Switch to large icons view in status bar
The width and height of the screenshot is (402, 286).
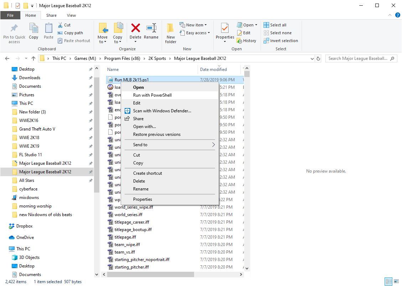coord(397,282)
